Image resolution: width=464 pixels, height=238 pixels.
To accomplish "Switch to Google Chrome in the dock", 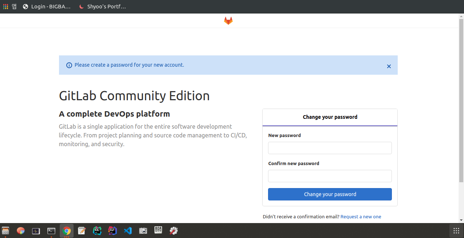I will pos(67,231).
